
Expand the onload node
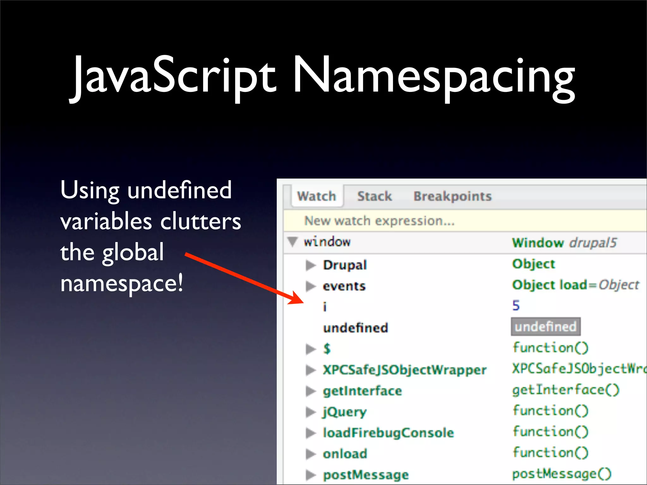[311, 454]
